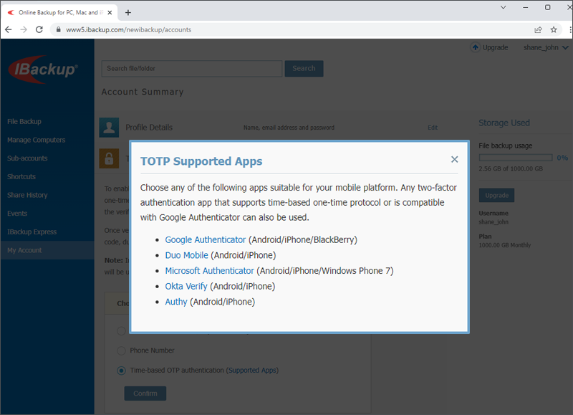
Task: Open Events in the sidebar
Action: pos(17,214)
